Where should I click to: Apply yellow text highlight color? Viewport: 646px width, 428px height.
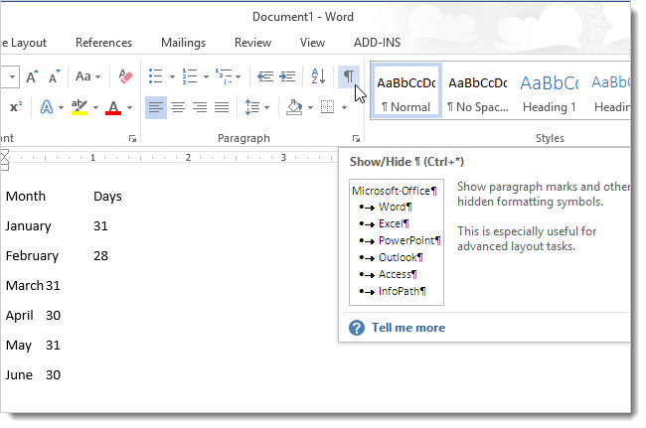tap(80, 107)
